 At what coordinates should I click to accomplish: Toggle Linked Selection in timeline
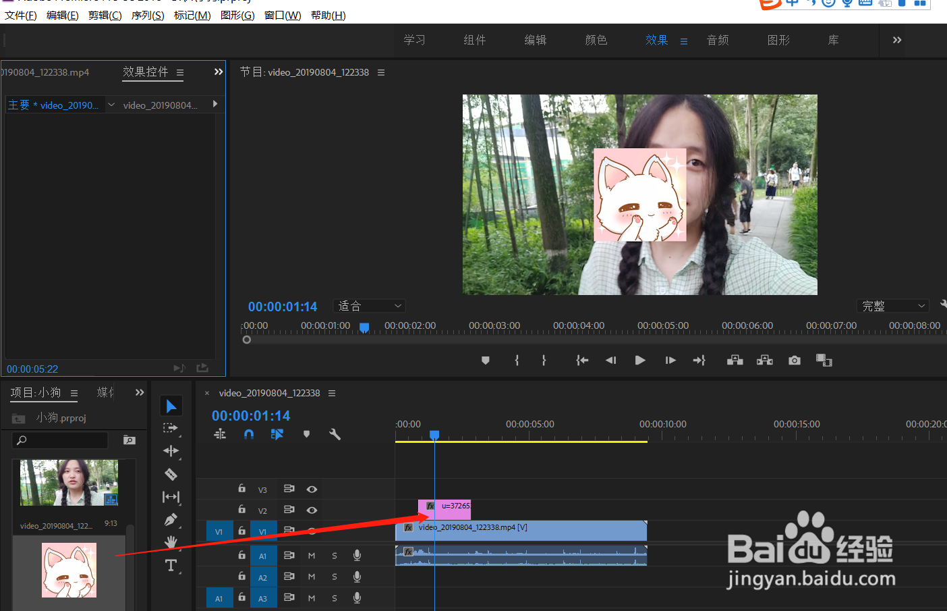click(277, 434)
